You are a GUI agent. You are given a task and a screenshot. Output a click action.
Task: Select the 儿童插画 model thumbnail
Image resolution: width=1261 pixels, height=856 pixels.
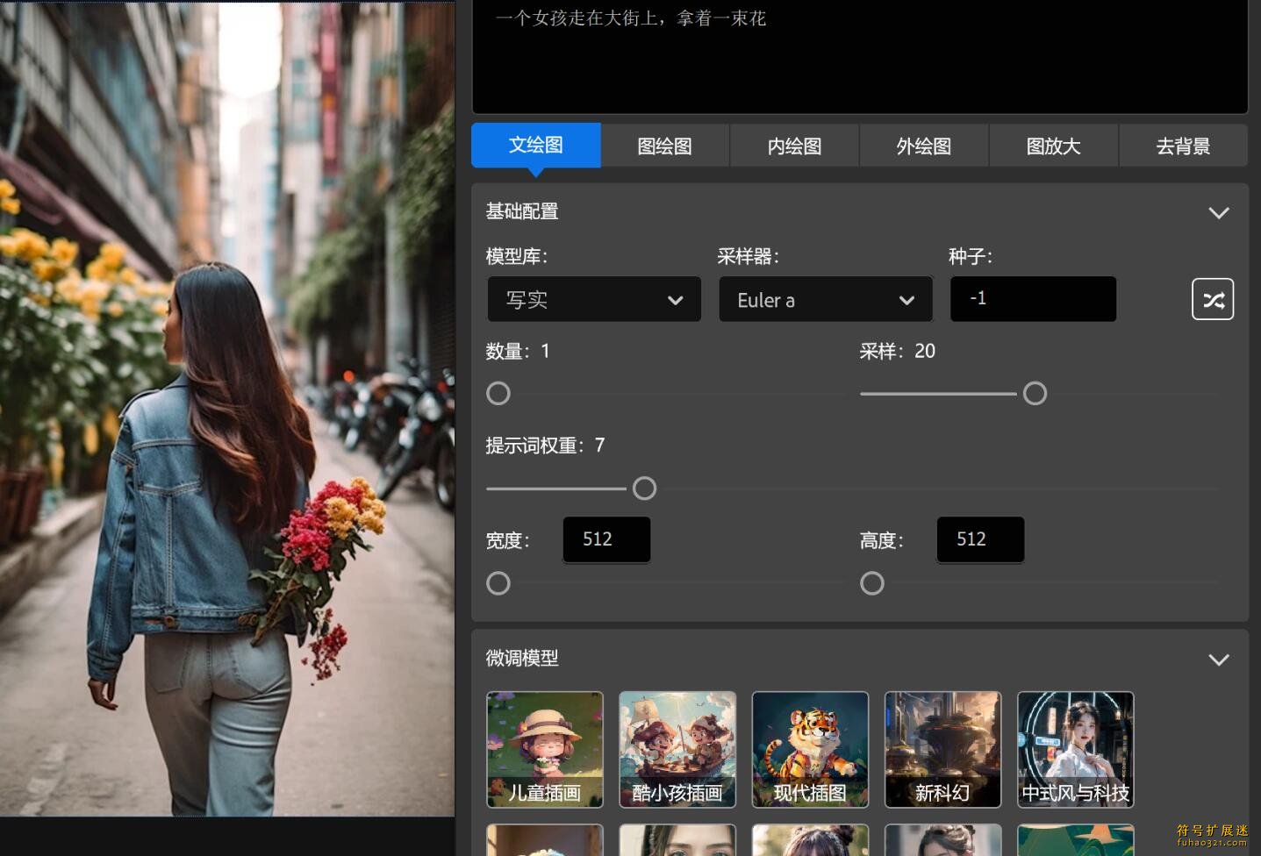point(545,749)
